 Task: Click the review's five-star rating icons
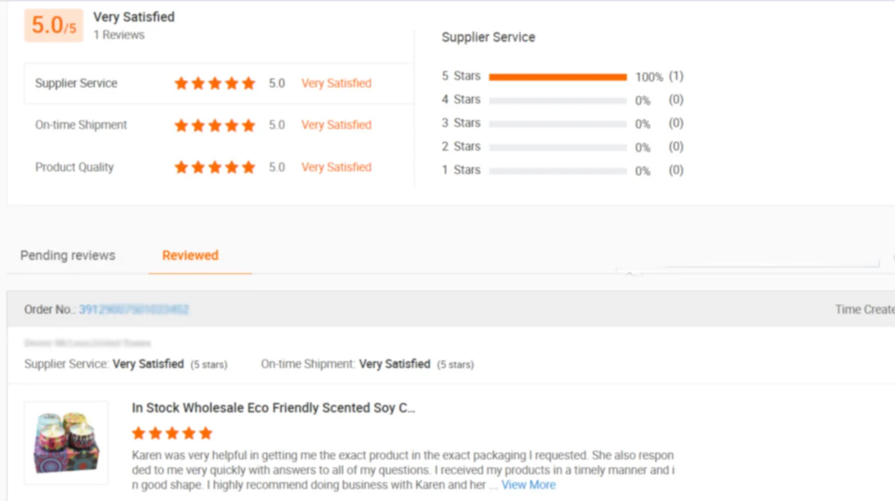172,433
